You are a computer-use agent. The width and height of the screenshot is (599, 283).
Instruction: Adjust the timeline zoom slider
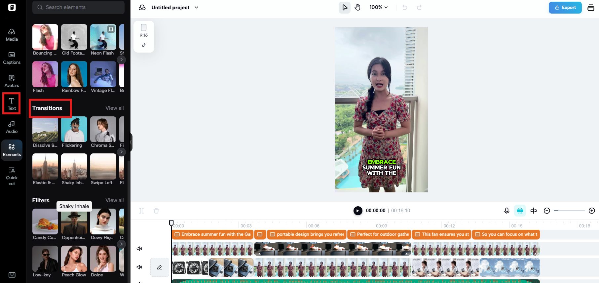click(x=569, y=211)
